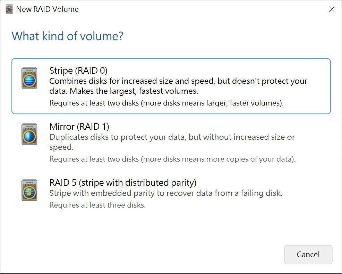Choose the Mirror RAID 1 half-disk icon

[x=29, y=134]
